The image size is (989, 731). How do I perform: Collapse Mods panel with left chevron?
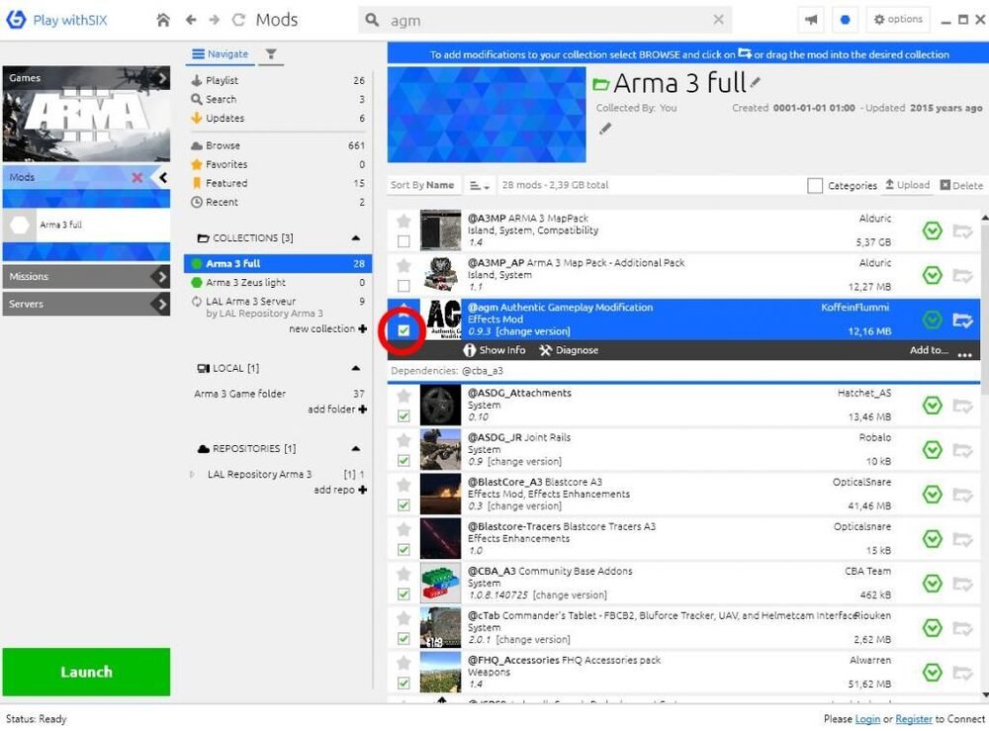click(x=163, y=177)
